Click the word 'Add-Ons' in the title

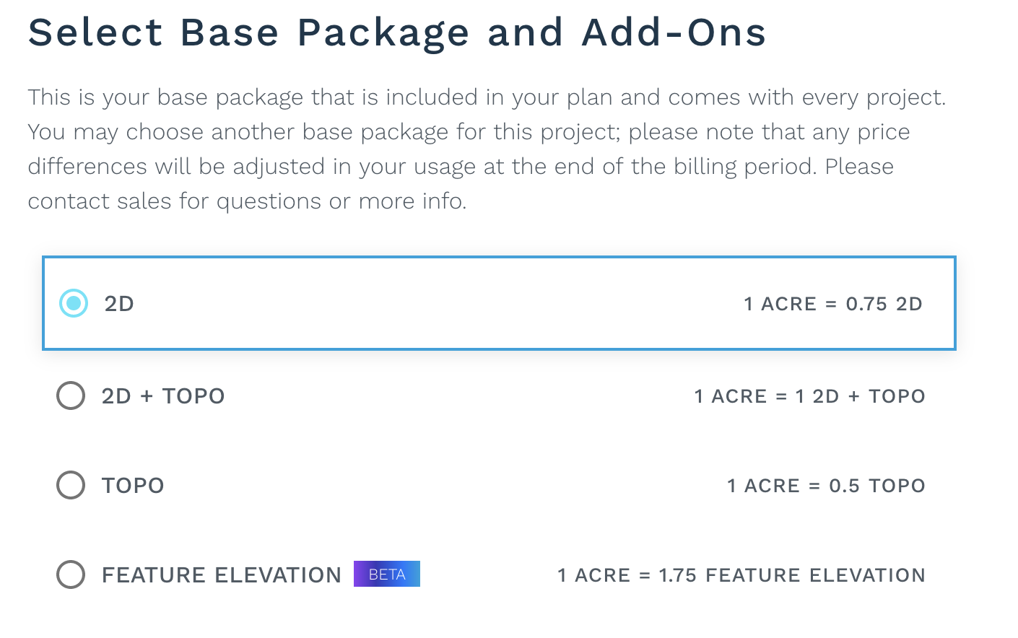[674, 33]
